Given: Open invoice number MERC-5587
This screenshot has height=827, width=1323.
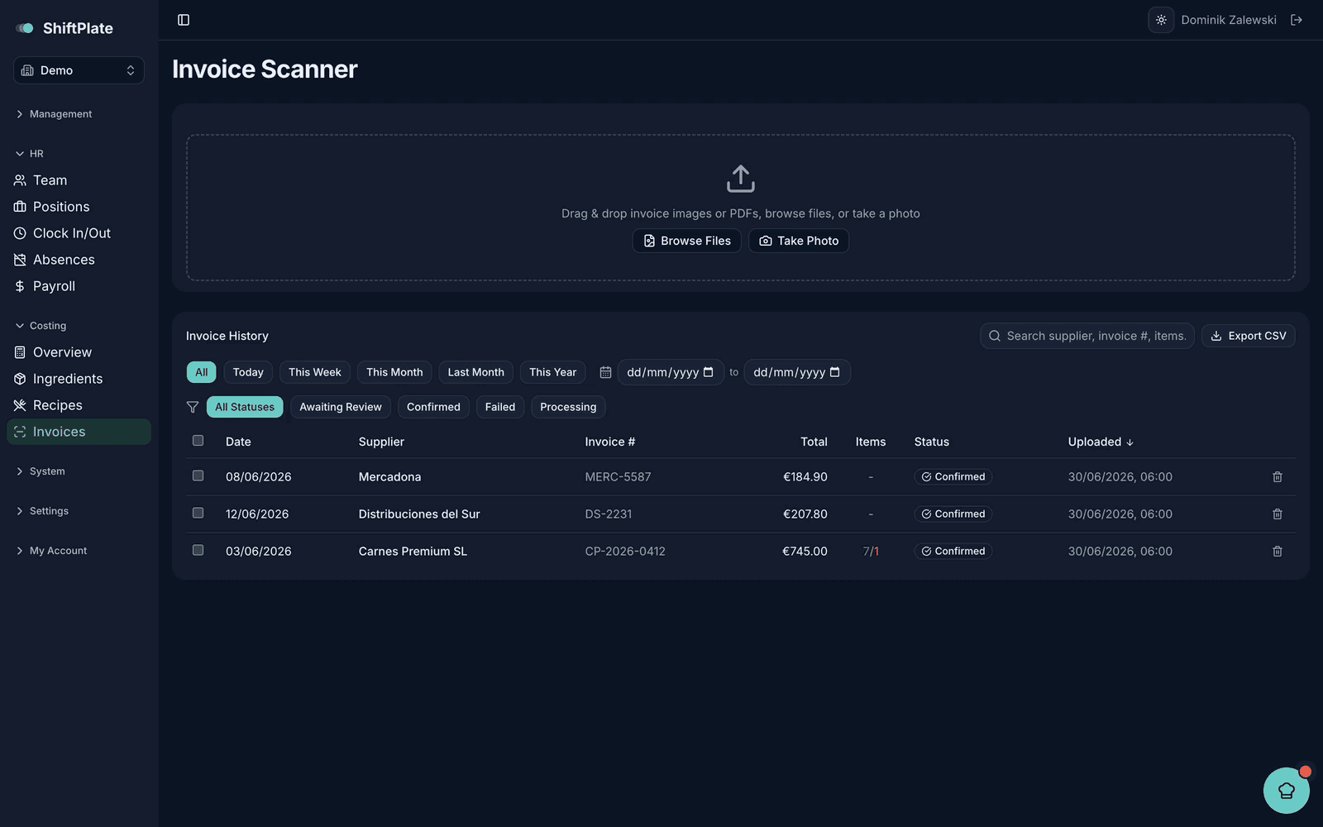Looking at the screenshot, I should pos(618,477).
